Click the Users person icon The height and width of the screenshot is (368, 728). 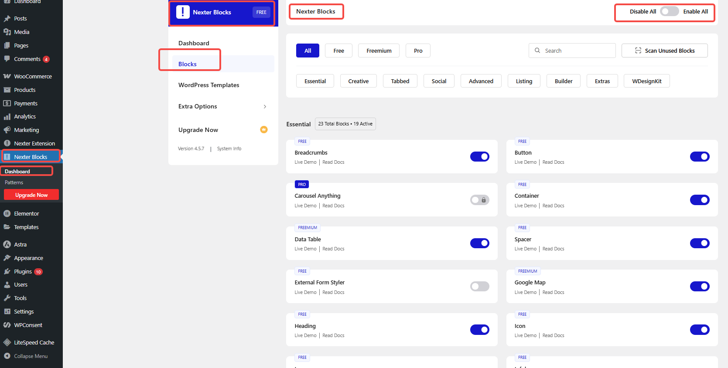[7, 285]
